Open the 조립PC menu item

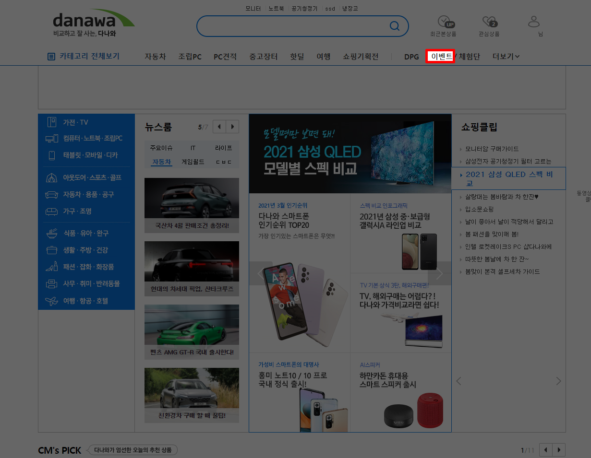pos(190,57)
